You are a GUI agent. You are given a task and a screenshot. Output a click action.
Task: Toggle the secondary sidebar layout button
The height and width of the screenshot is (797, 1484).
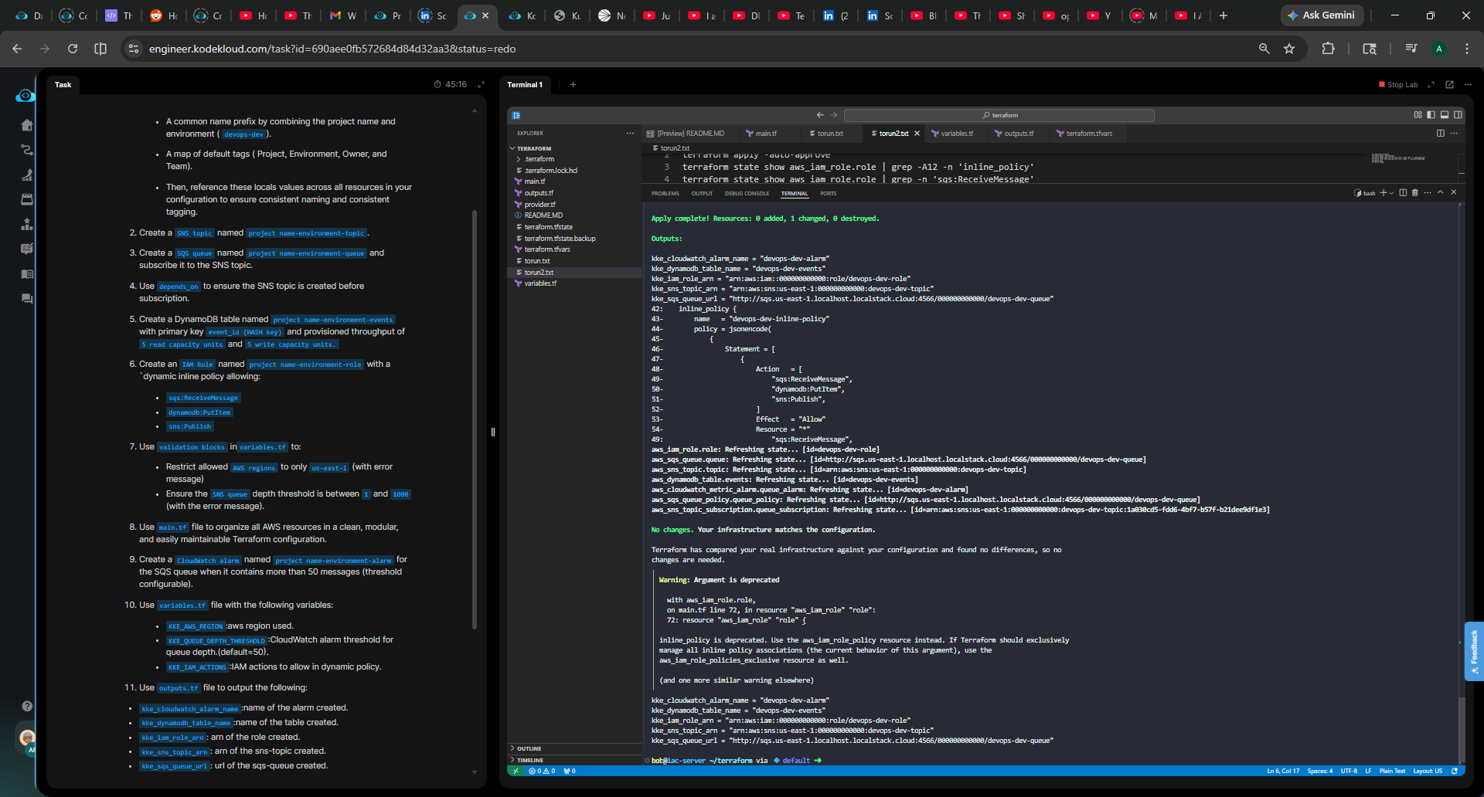coord(1458,115)
